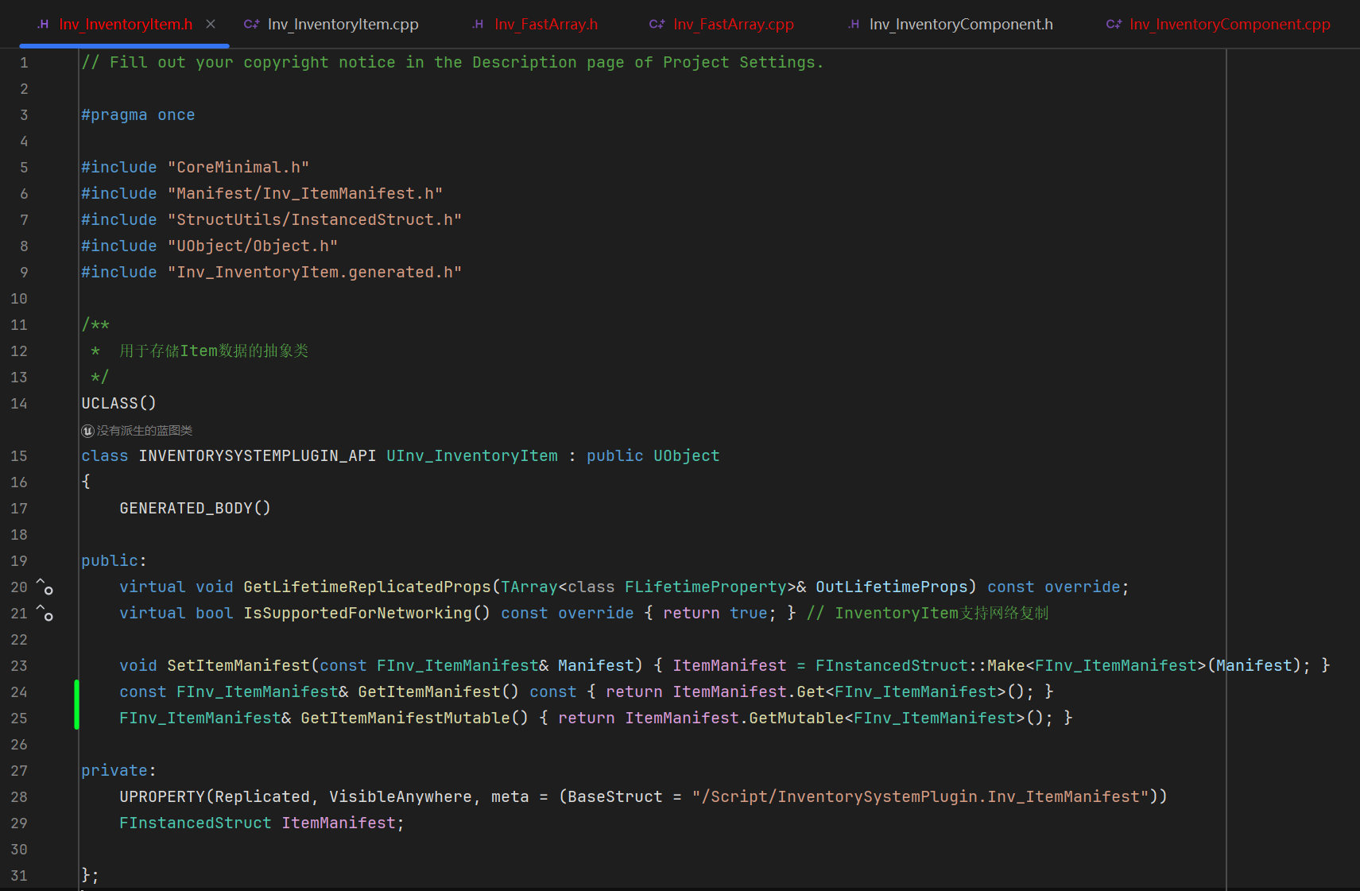Open the Inv_FastArray.h tab
The image size is (1360, 891).
(534, 24)
